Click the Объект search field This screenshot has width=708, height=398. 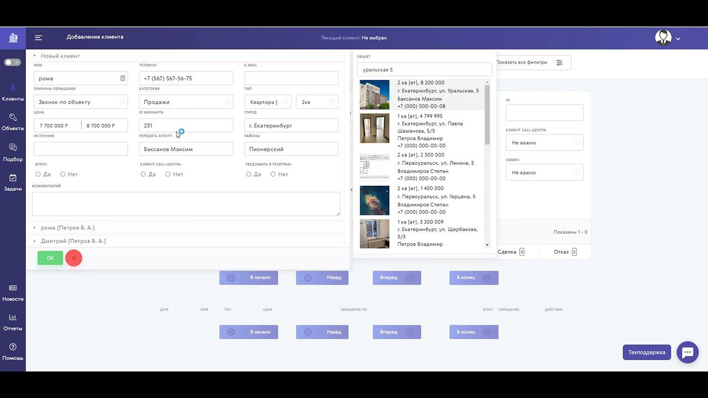click(424, 70)
